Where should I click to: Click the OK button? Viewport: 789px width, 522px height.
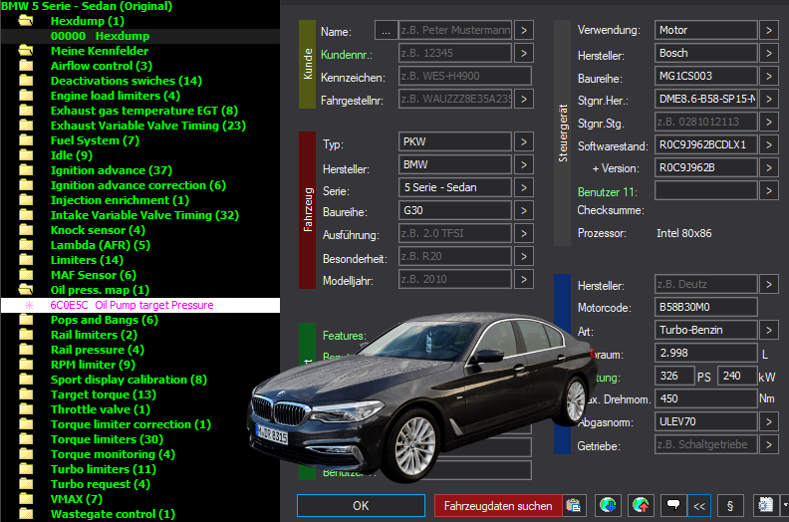tap(361, 505)
